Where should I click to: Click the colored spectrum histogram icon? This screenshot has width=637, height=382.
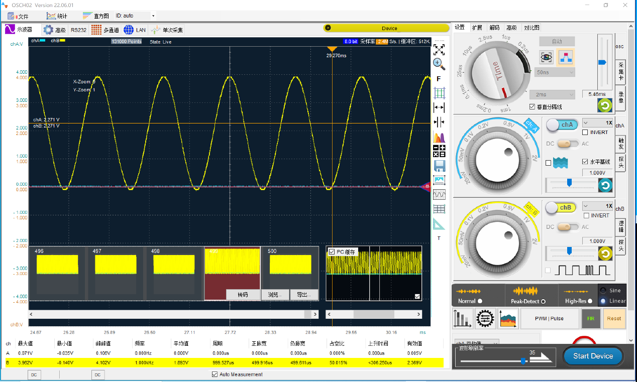coord(439,137)
